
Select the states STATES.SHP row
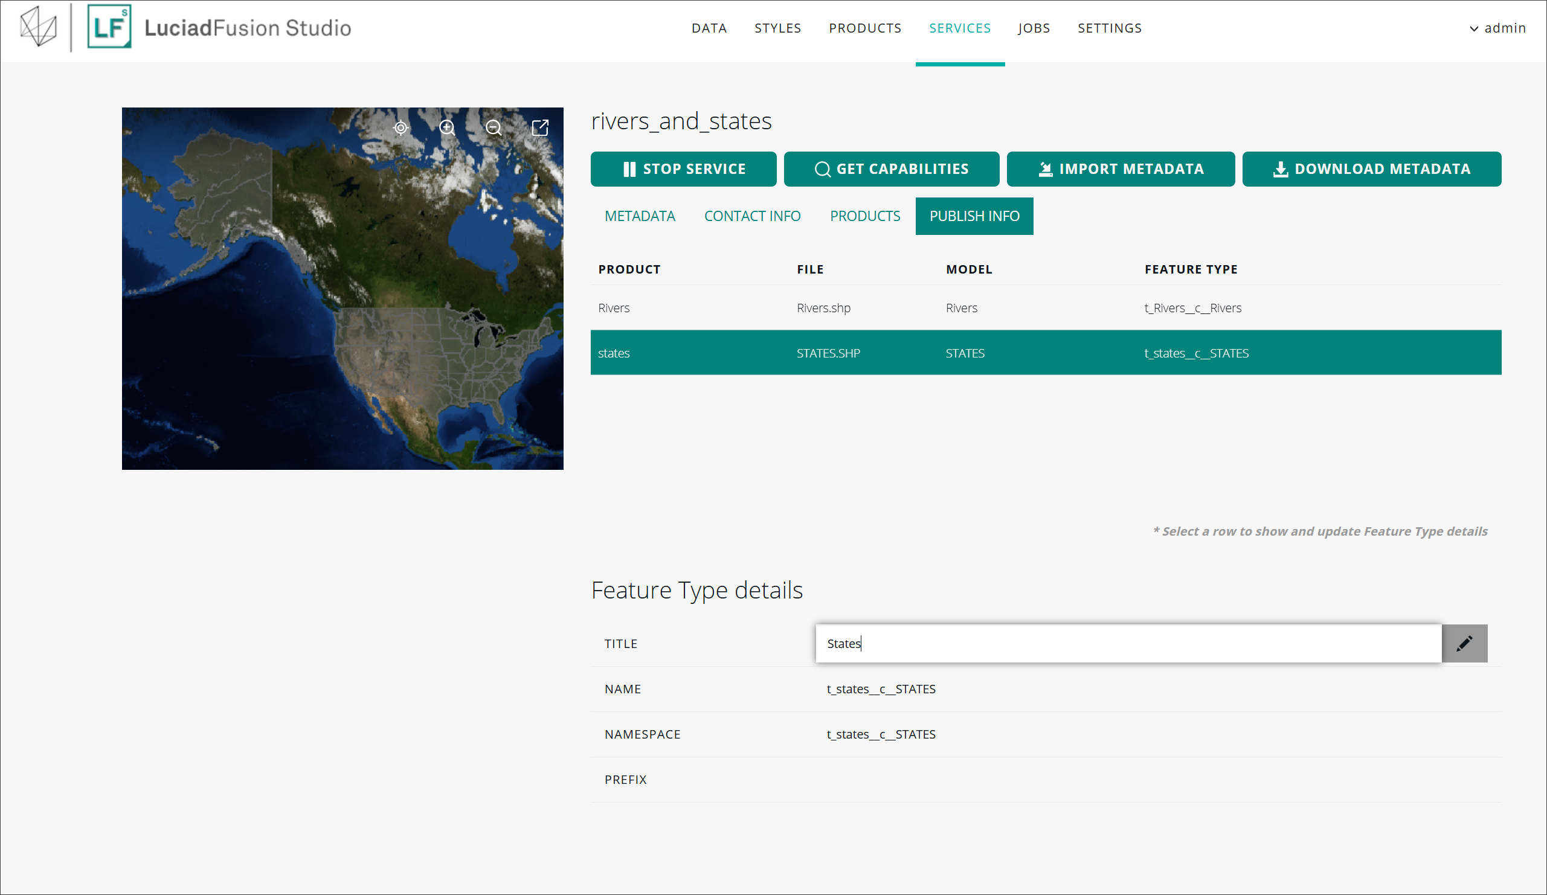click(1044, 353)
